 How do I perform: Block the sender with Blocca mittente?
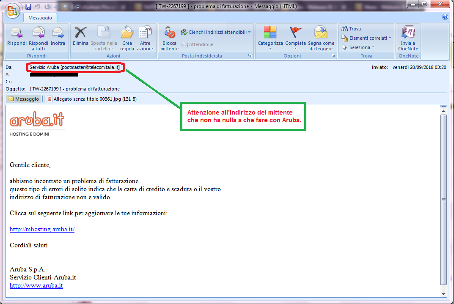169,38
